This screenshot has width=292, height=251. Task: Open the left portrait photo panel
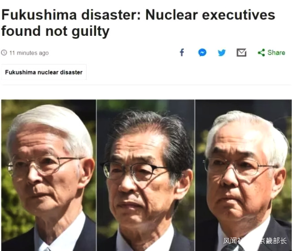point(48,175)
